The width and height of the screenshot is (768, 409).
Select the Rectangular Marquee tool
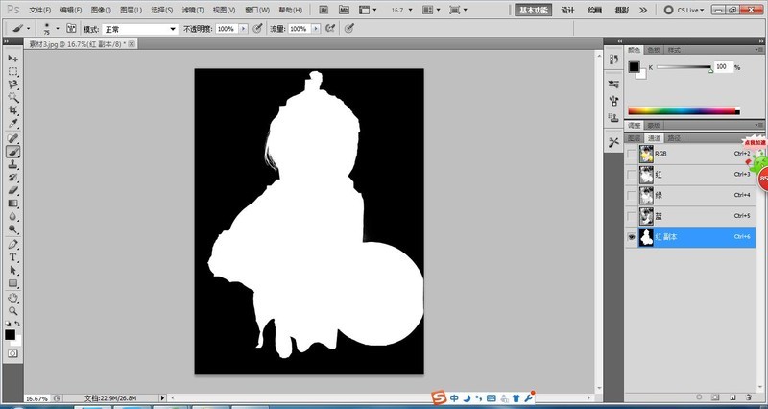(x=13, y=71)
